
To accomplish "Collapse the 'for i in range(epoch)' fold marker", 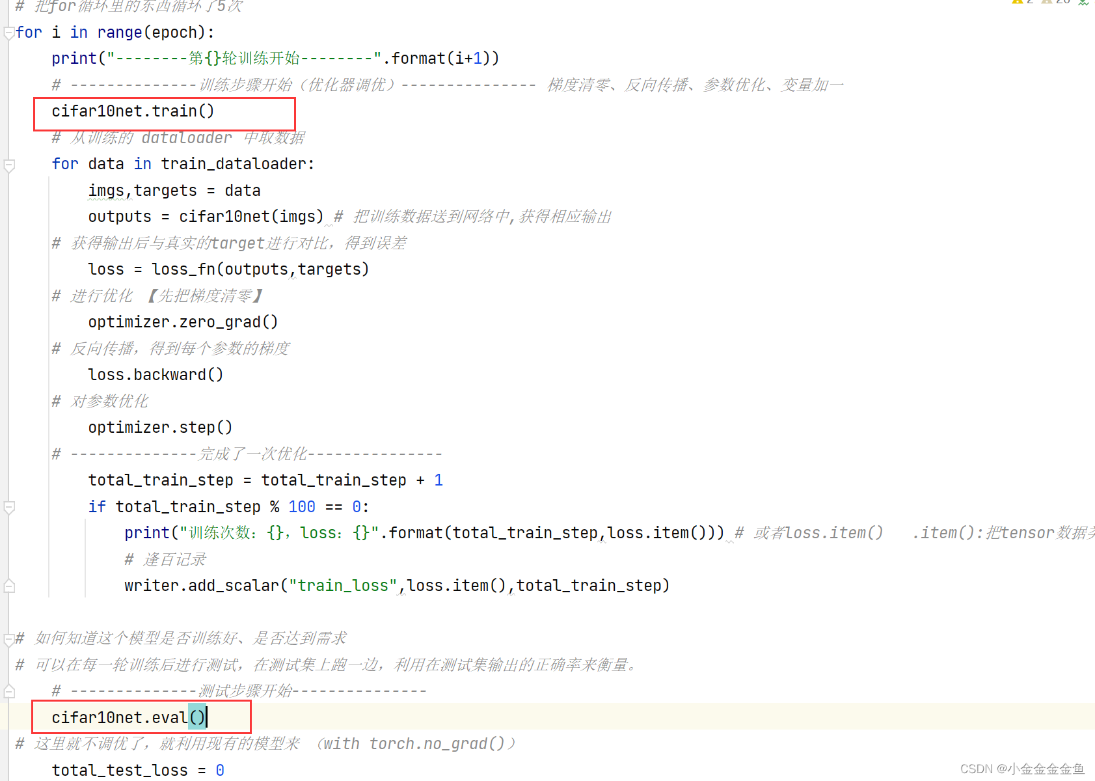I will (9, 33).
